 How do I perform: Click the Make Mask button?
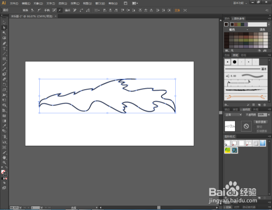(x=261, y=122)
